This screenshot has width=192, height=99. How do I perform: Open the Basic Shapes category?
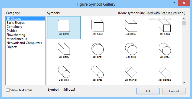click(x=15, y=23)
